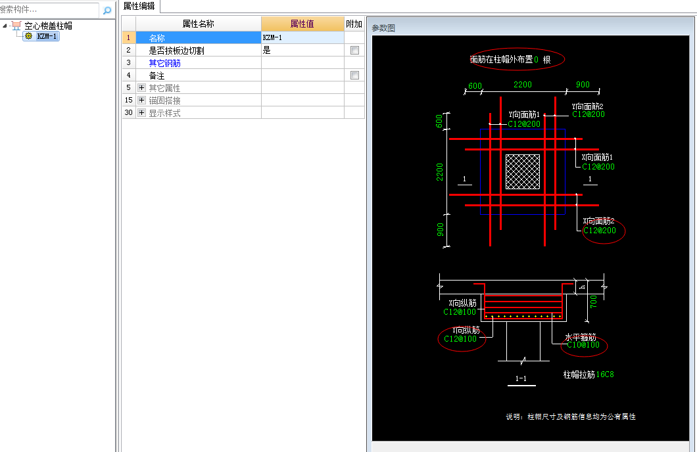
Task: Edit X向面筋1 C12@200 value
Action: (x=598, y=166)
